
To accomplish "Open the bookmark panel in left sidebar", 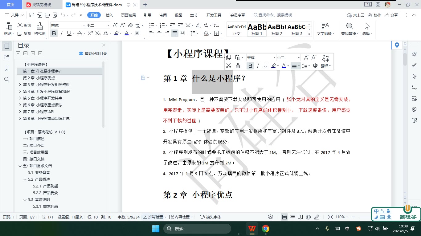I will pos(7,68).
